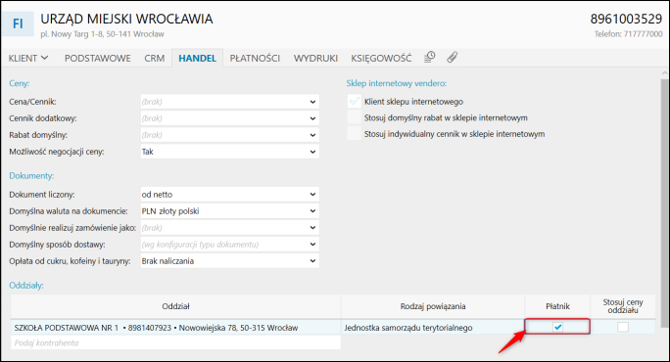Click the Rodzaj powiązania column header
This screenshot has height=362, width=670.
(433, 306)
